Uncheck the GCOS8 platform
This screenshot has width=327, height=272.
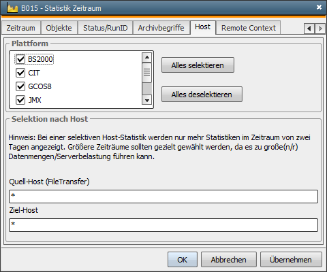pos(20,86)
